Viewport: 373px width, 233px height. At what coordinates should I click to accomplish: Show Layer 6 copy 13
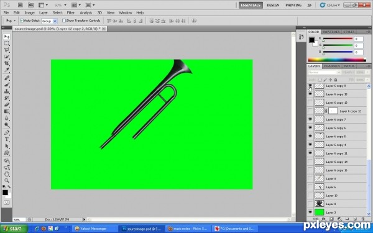coord(310,103)
